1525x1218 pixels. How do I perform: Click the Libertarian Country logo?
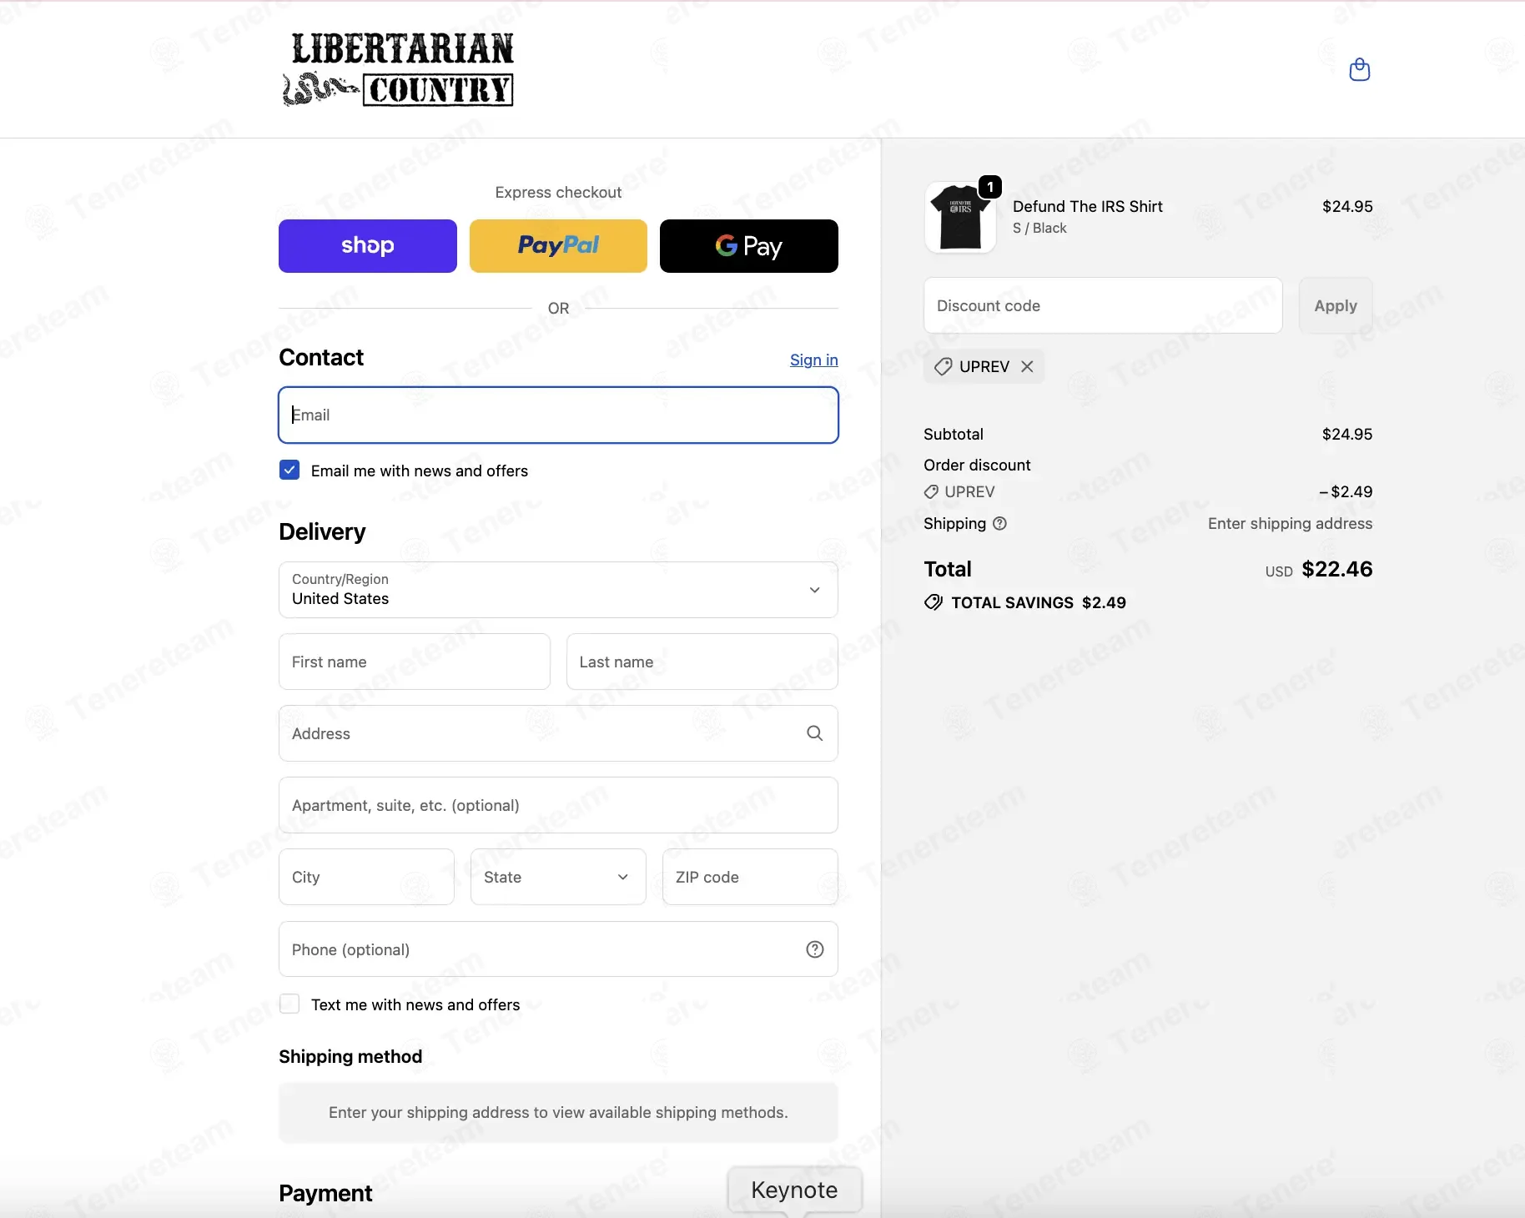click(x=398, y=69)
